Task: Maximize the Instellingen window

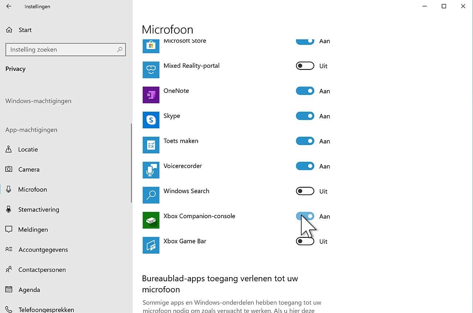Action: 444,6
